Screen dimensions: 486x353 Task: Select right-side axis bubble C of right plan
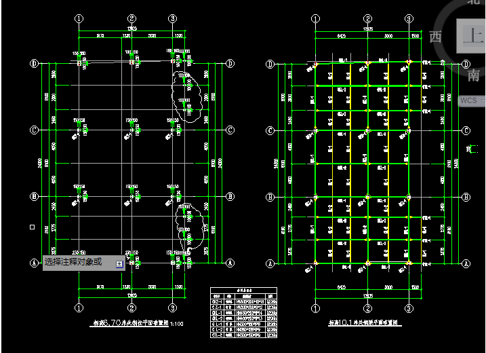click(x=466, y=131)
